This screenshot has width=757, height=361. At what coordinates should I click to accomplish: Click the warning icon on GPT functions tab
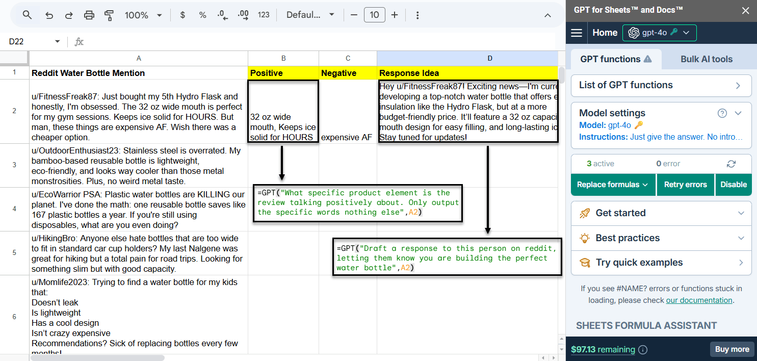[647, 59]
